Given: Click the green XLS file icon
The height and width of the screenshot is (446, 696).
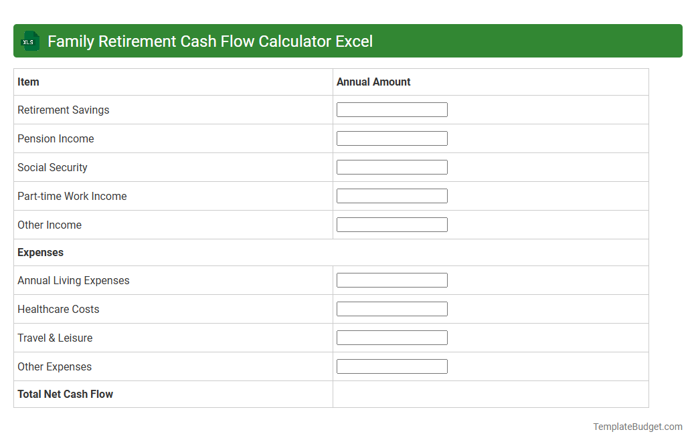Looking at the screenshot, I should (x=29, y=41).
